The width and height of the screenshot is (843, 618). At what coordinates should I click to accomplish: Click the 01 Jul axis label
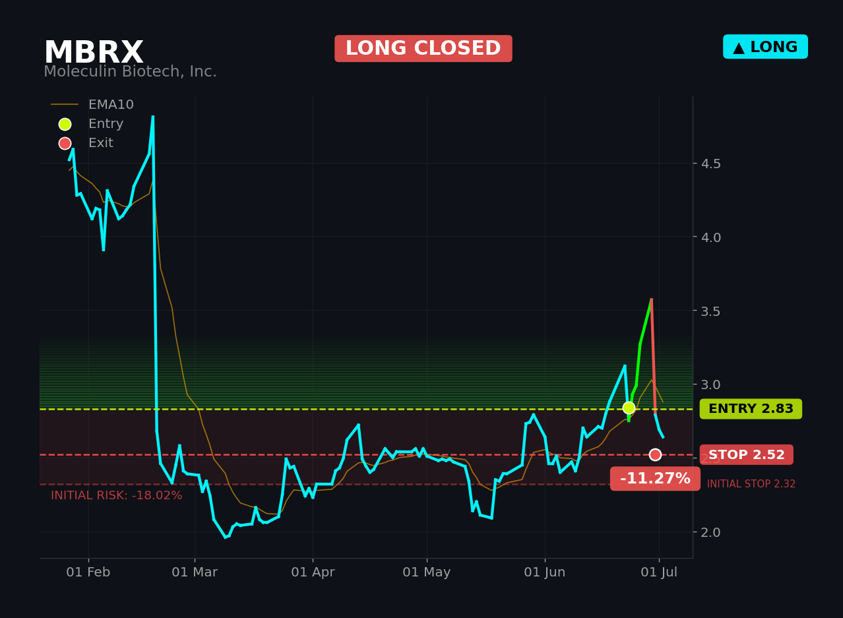659,572
